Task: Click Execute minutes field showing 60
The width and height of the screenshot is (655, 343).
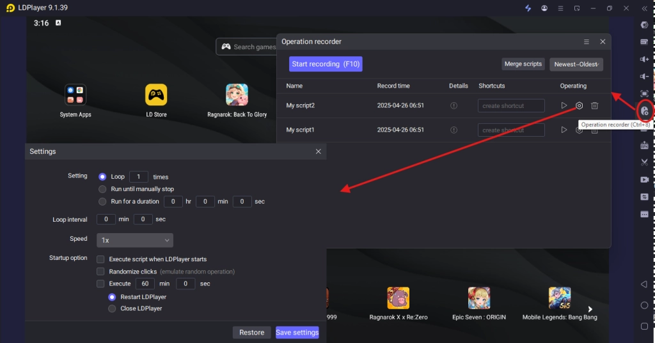Action: click(x=145, y=284)
